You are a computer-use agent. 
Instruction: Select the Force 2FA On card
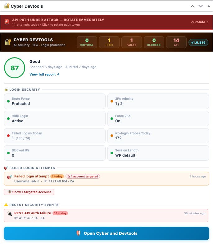tap(158, 119)
